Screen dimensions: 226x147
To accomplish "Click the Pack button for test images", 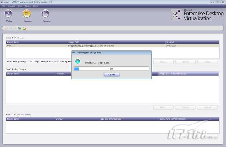I will [208, 62].
